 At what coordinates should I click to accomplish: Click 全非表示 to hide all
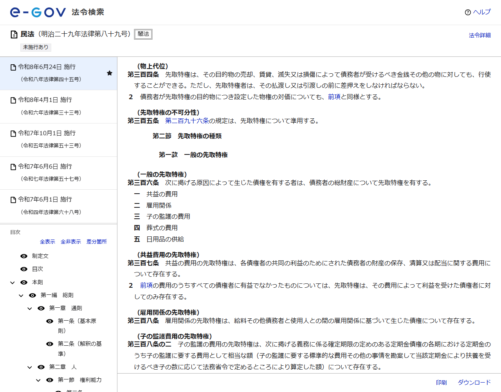coord(71,242)
